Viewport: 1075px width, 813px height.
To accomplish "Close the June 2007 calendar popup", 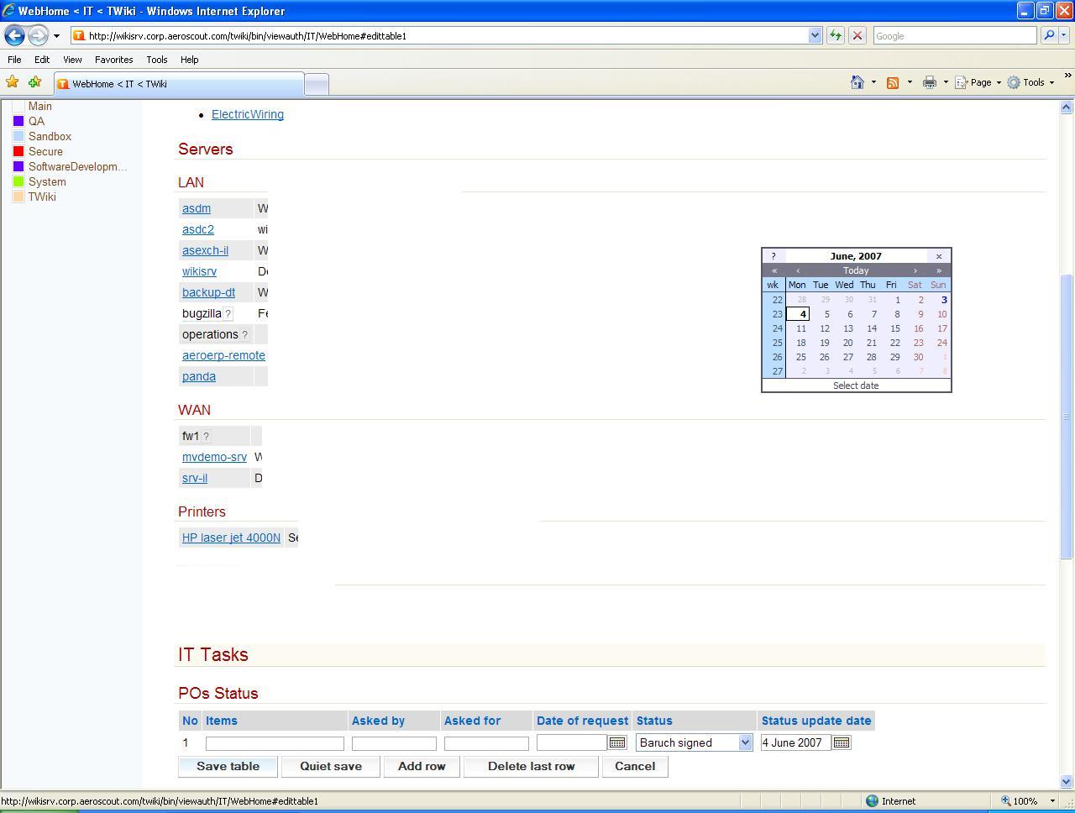I will (939, 256).
